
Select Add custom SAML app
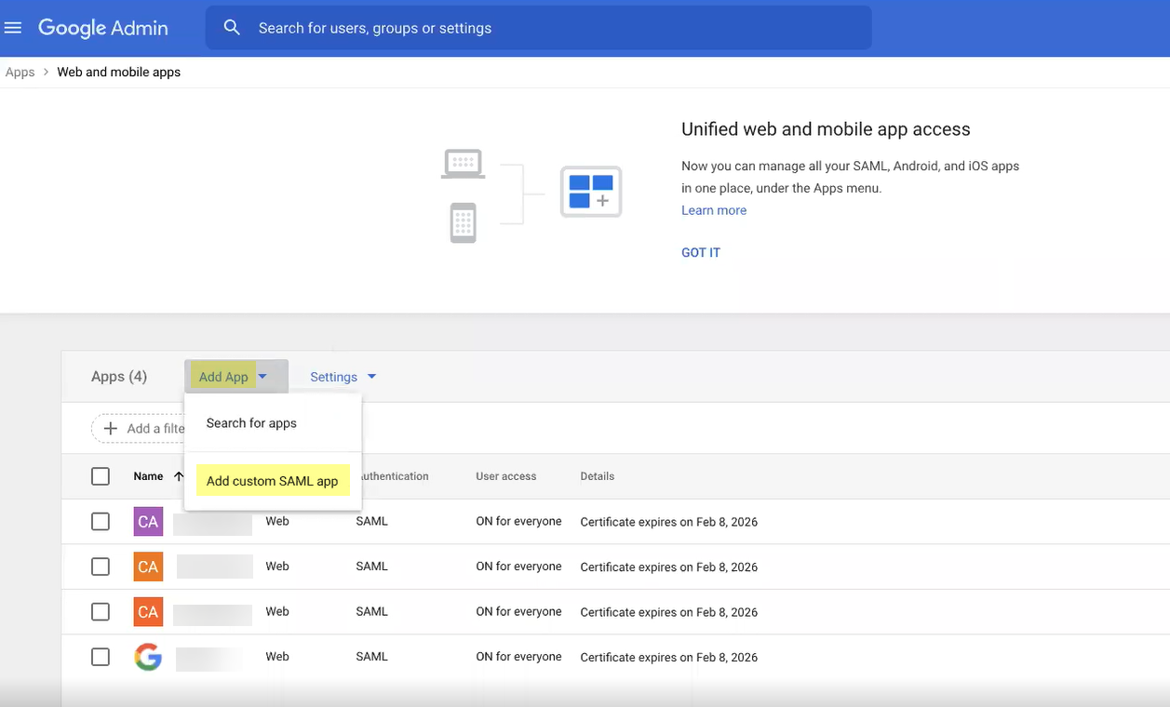(272, 481)
